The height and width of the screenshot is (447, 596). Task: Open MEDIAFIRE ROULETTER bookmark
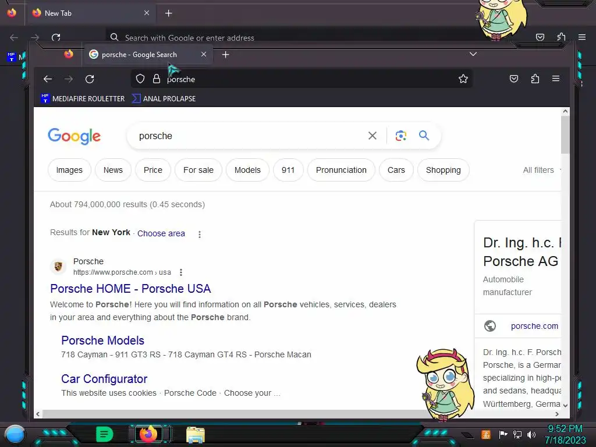83,98
